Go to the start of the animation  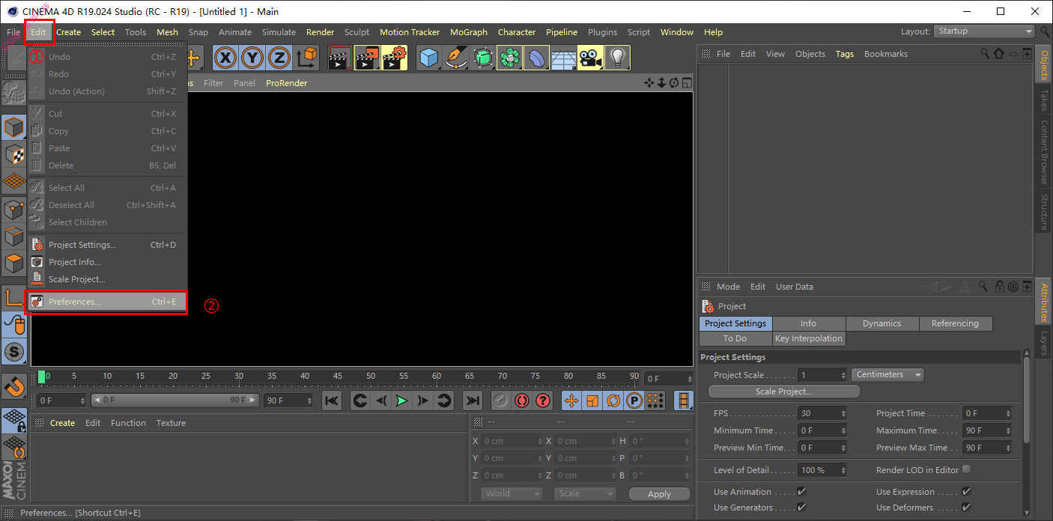pyautogui.click(x=332, y=400)
